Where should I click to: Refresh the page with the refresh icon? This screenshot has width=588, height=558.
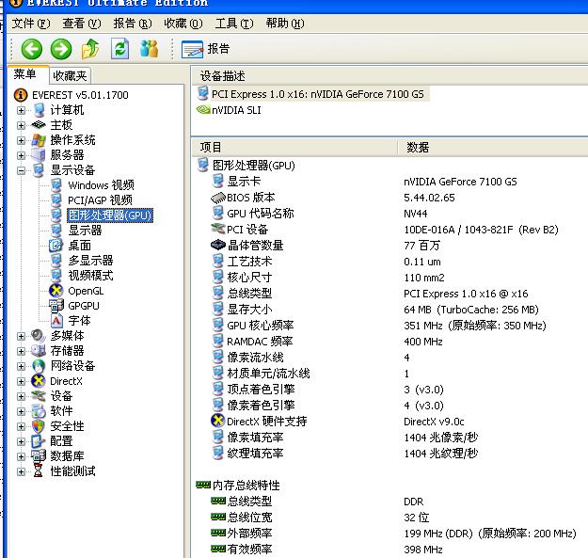tap(120, 49)
